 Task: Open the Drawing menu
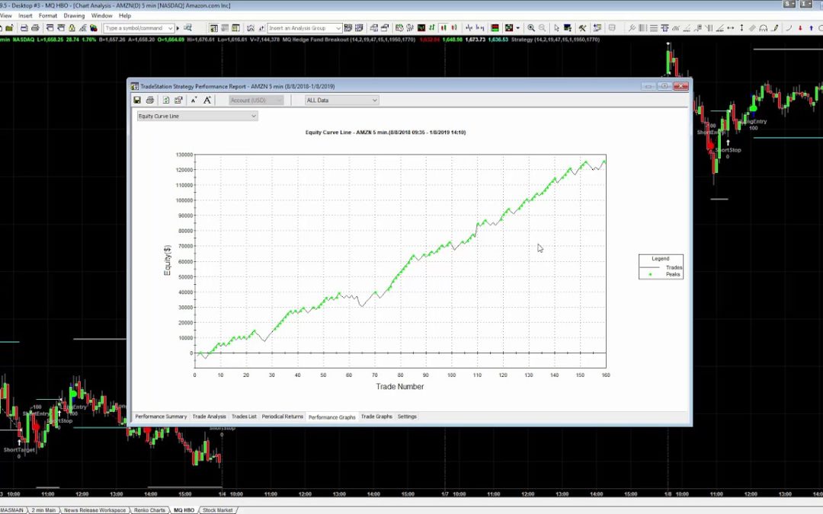tap(74, 15)
